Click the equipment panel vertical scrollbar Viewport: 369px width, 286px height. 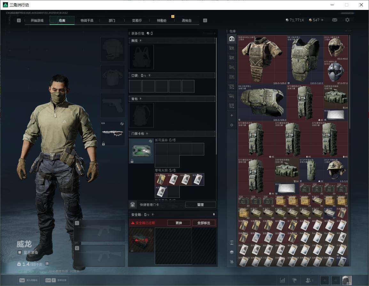pos(216,96)
